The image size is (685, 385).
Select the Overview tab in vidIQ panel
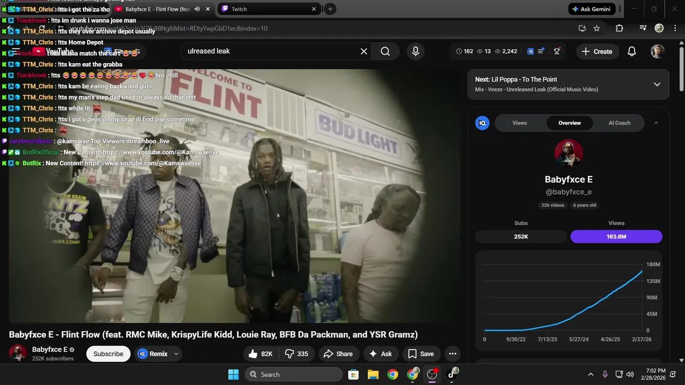click(x=569, y=123)
